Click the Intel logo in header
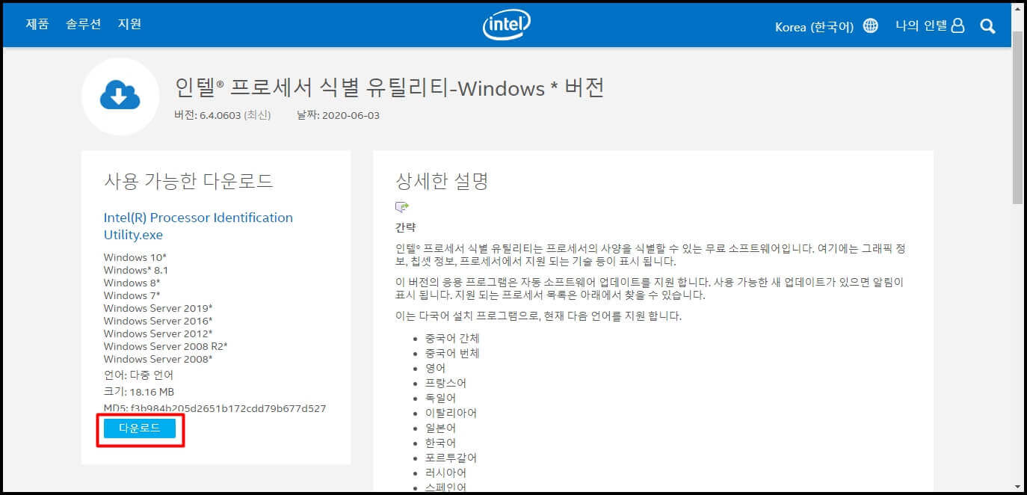1027x495 pixels. [507, 25]
